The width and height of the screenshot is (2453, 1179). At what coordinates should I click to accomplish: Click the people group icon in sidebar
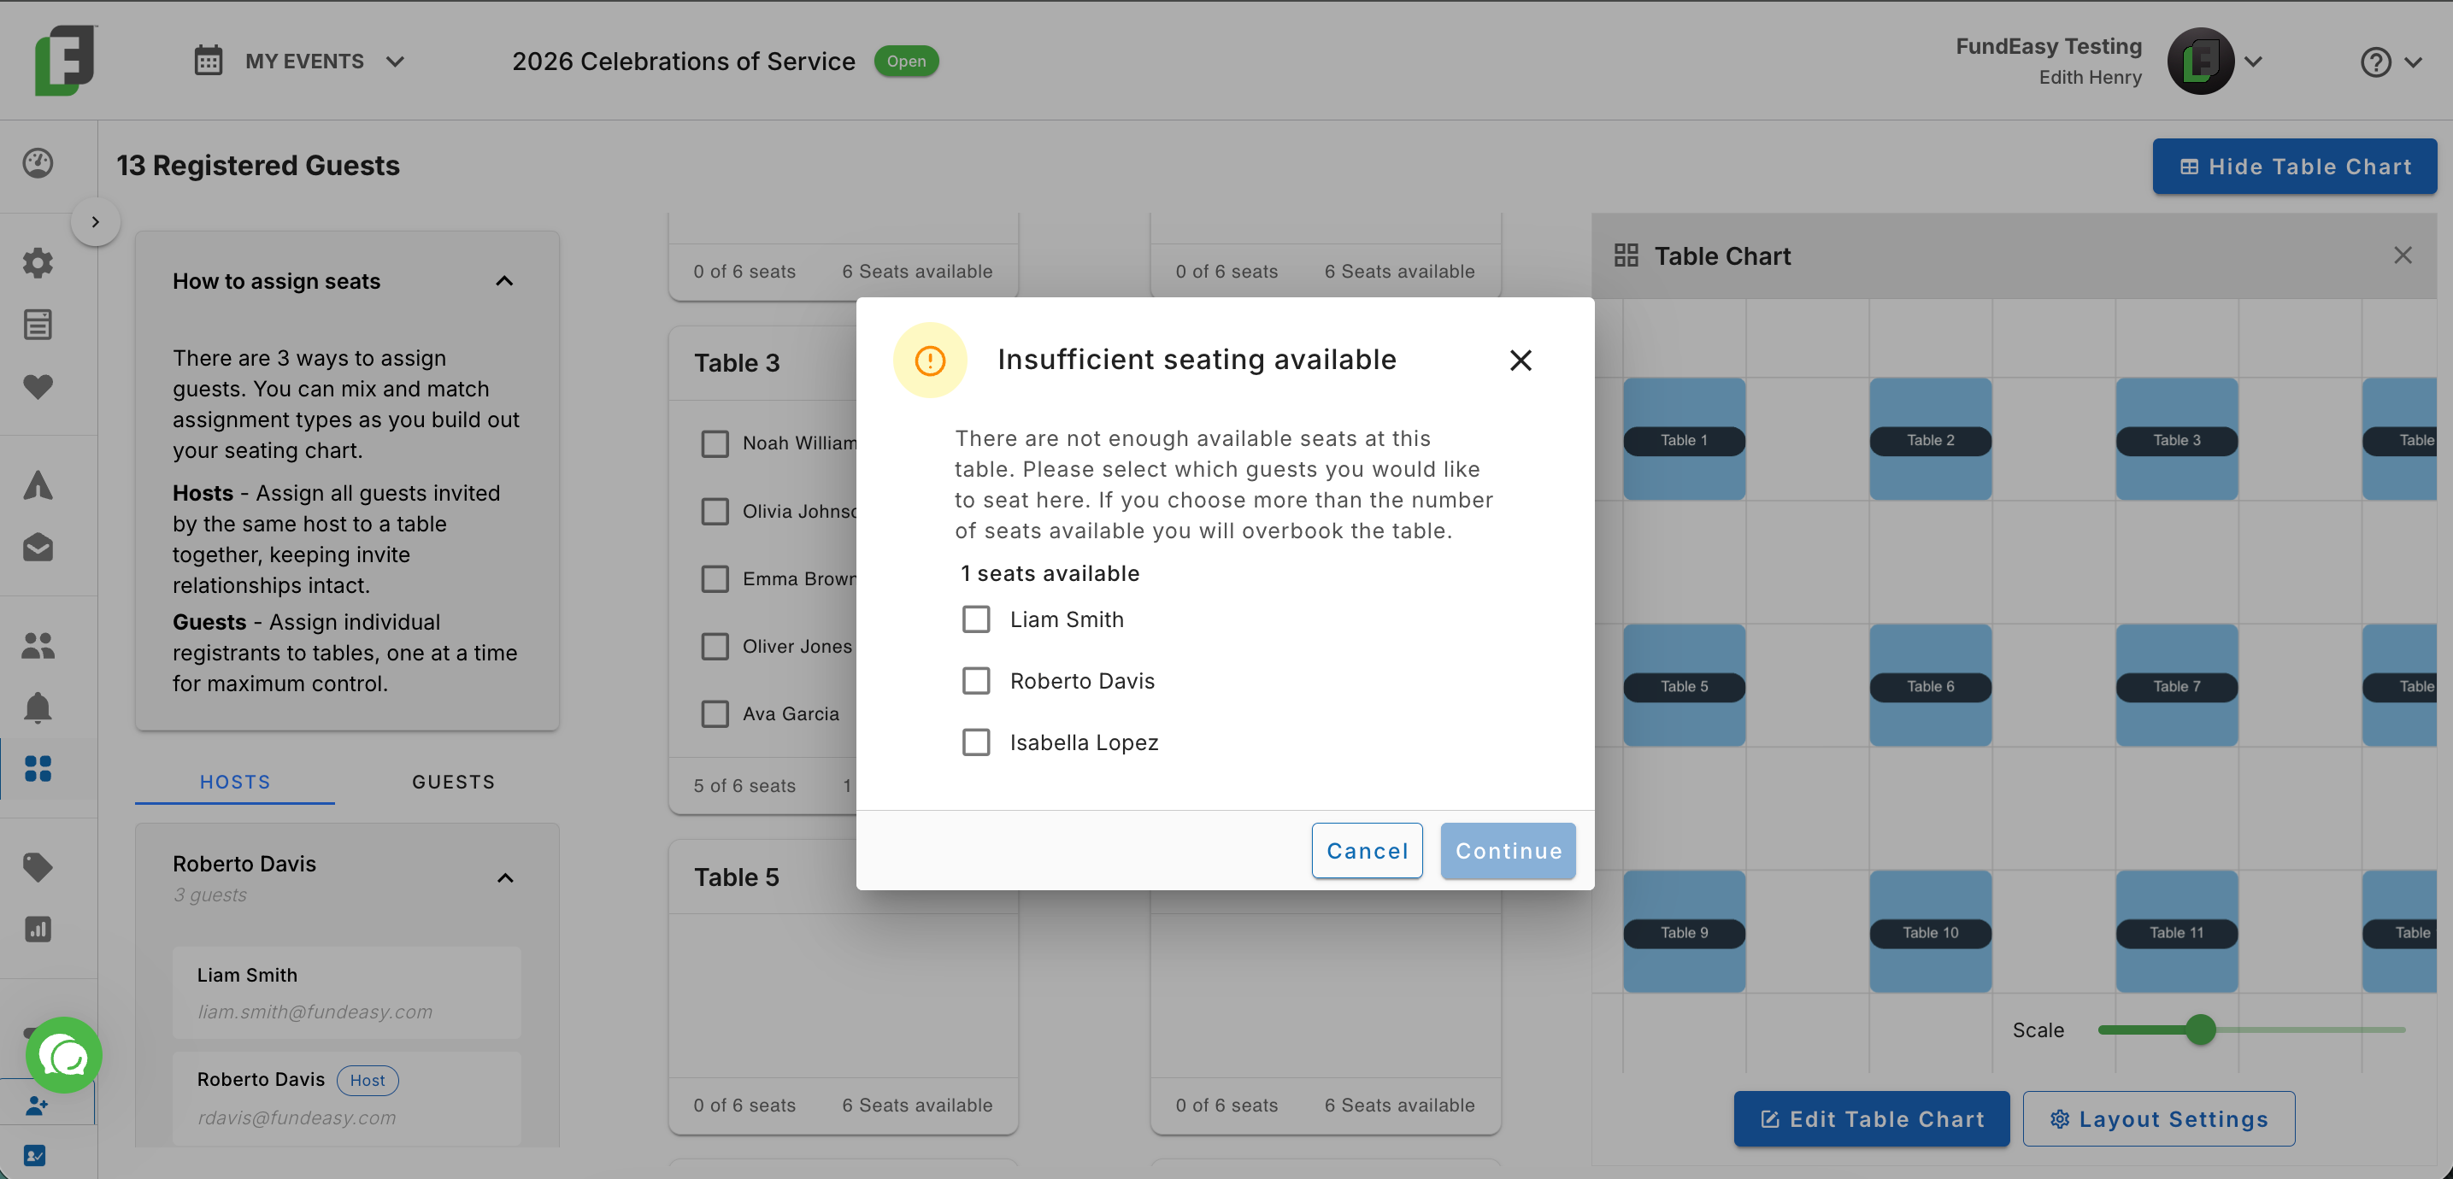pyautogui.click(x=38, y=646)
